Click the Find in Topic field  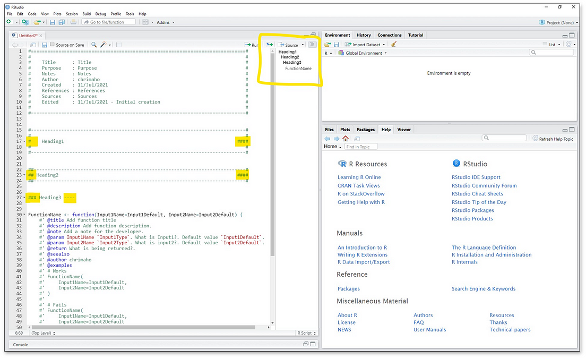point(360,147)
